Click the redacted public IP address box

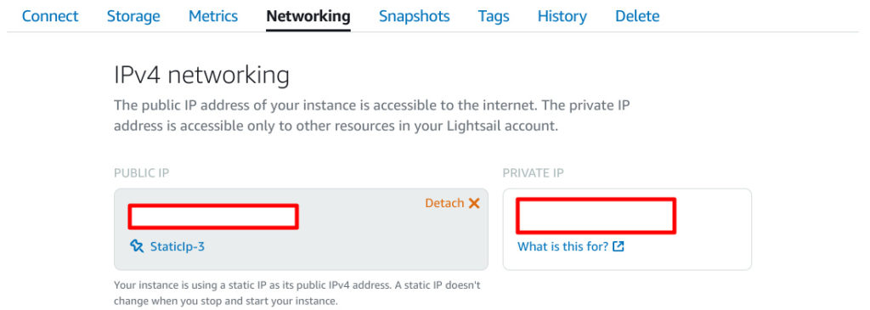point(213,217)
